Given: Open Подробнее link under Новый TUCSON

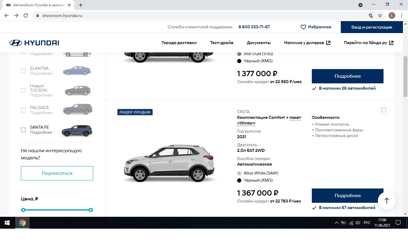Looking at the screenshot, I should (x=42, y=95).
